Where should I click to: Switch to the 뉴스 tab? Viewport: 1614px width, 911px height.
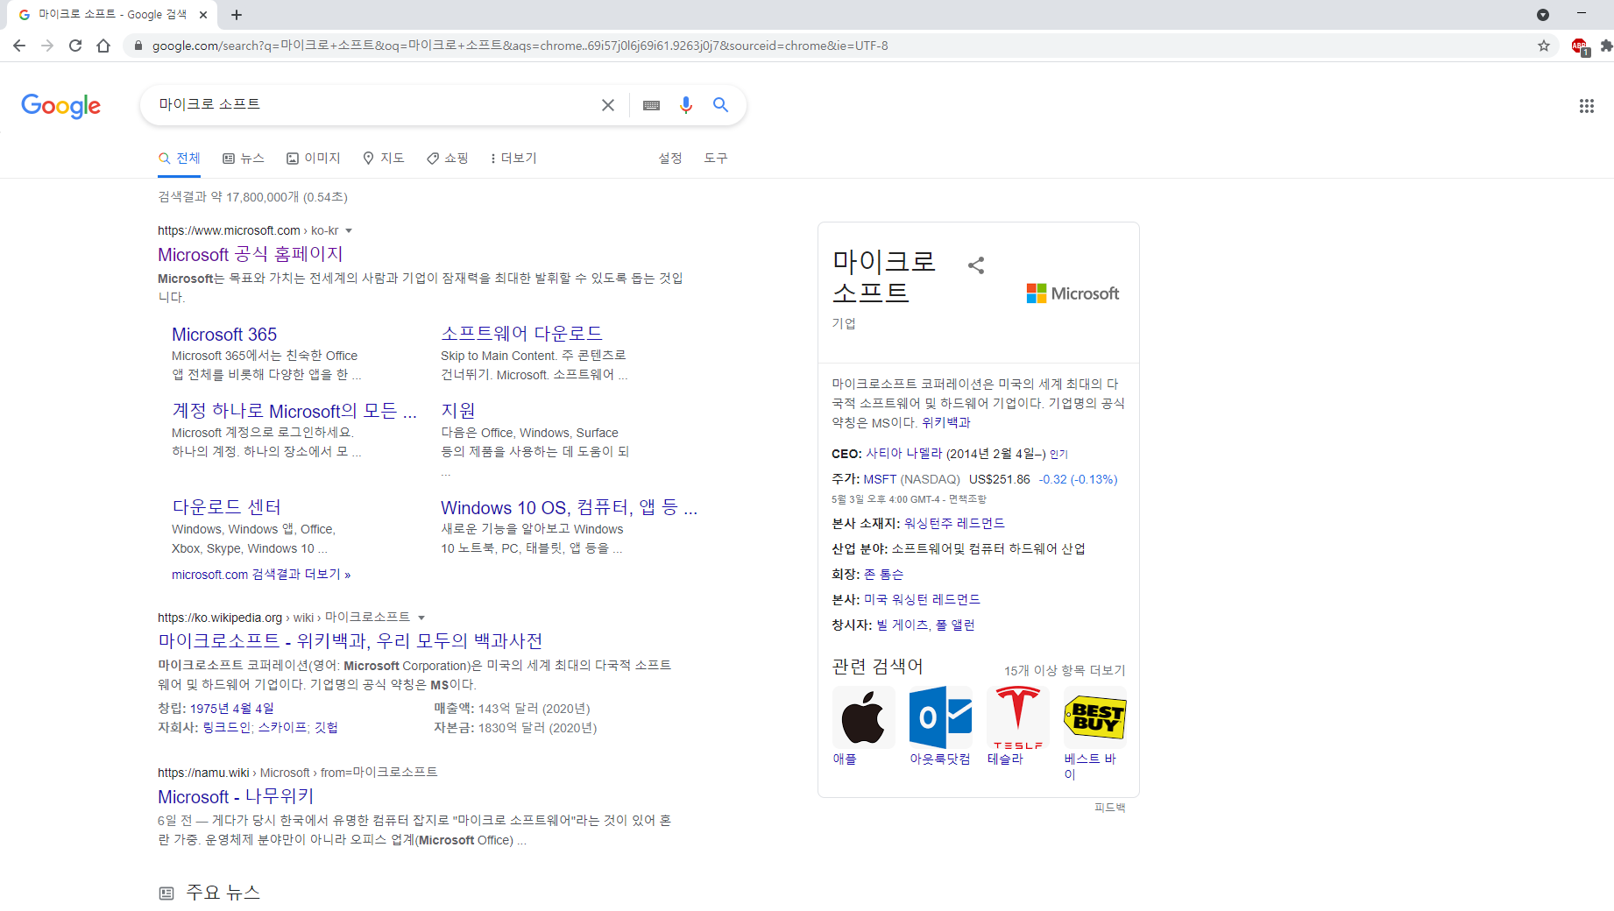point(244,159)
